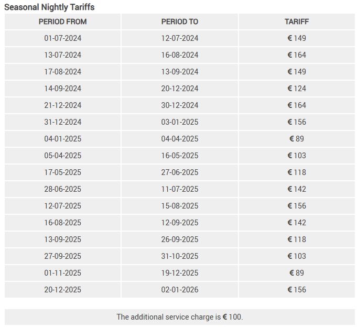Click the PERIOD FROM column header
Viewport: 357px width, 328px height.
pyautogui.click(x=63, y=21)
